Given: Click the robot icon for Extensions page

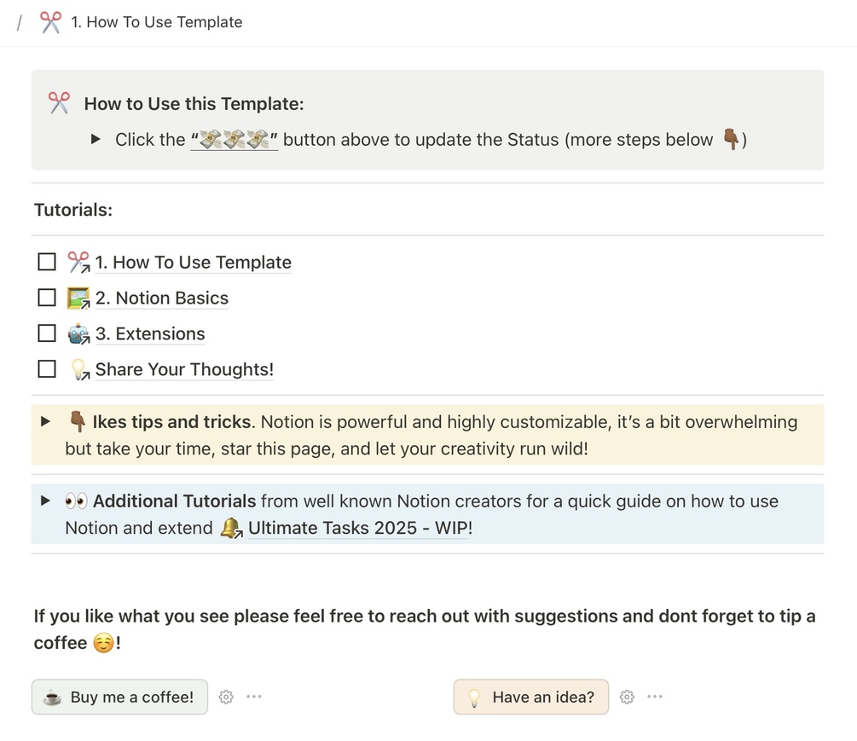Looking at the screenshot, I should 78,334.
